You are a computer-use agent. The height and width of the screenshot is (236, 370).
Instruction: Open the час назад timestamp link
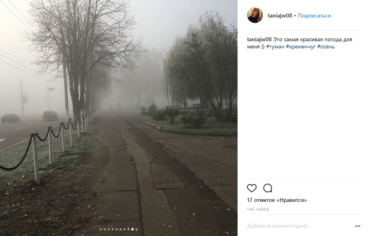258,209
